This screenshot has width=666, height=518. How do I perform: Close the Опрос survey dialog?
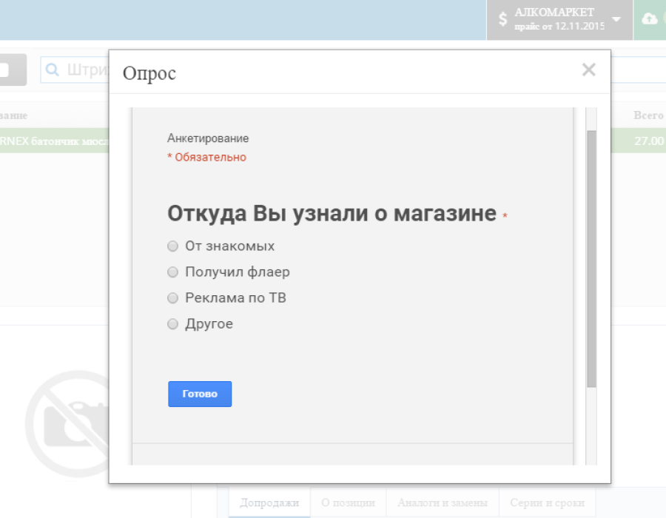[589, 70]
